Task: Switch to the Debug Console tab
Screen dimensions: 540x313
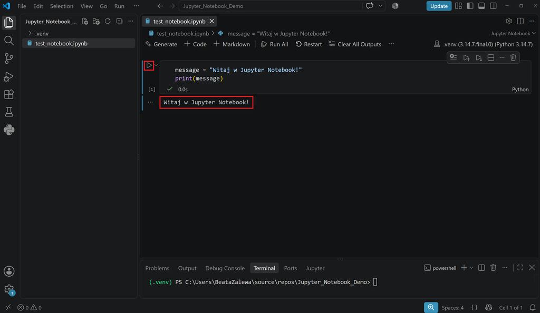Action: 225,268
